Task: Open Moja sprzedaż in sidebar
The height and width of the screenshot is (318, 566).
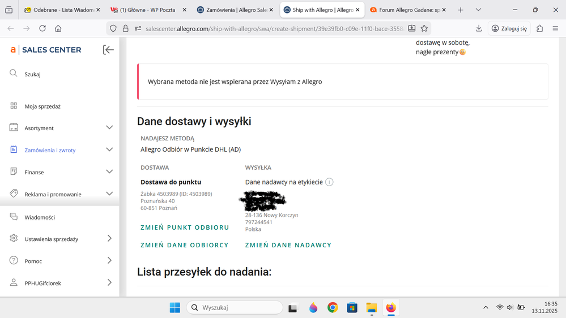Action: click(x=42, y=106)
